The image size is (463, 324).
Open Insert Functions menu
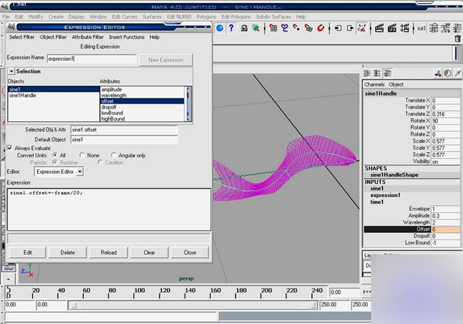pyautogui.click(x=127, y=37)
